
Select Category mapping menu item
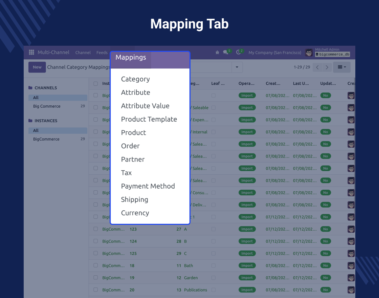tap(135, 79)
